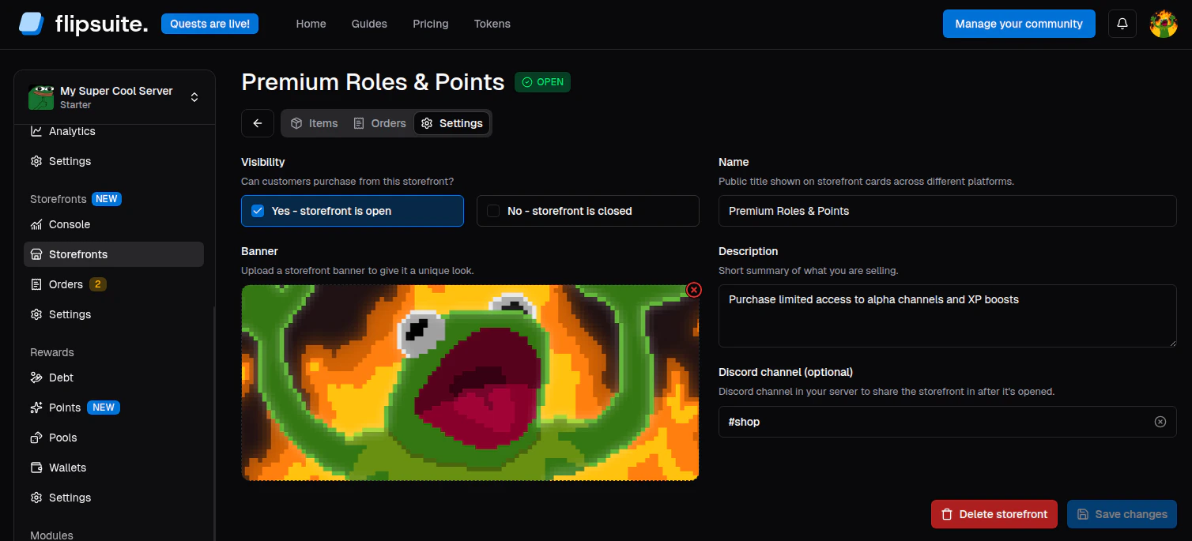Click the Analytics chart icon
This screenshot has height=541, width=1192.
pyautogui.click(x=36, y=131)
